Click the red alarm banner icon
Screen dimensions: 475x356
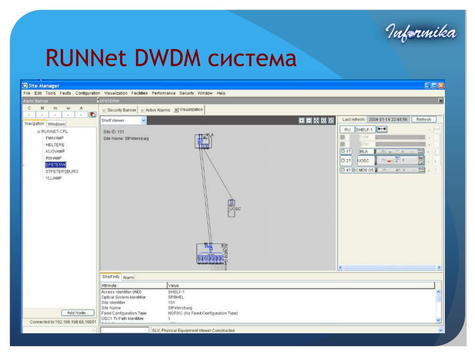pyautogui.click(x=92, y=115)
